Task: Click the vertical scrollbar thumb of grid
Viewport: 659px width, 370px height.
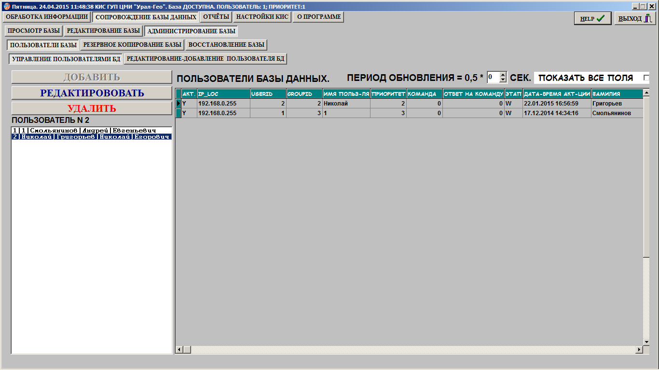Action: (647, 177)
